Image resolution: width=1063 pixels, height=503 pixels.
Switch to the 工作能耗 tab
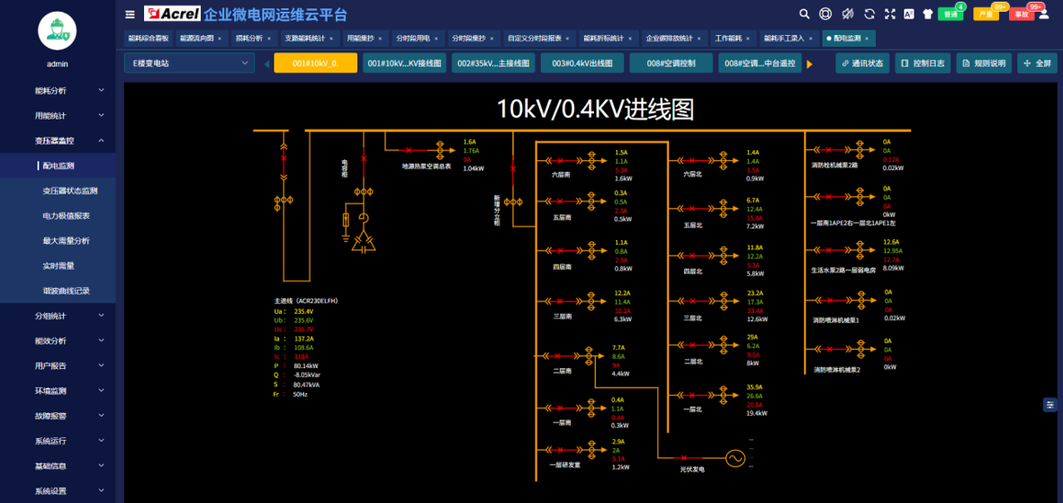[x=729, y=39]
